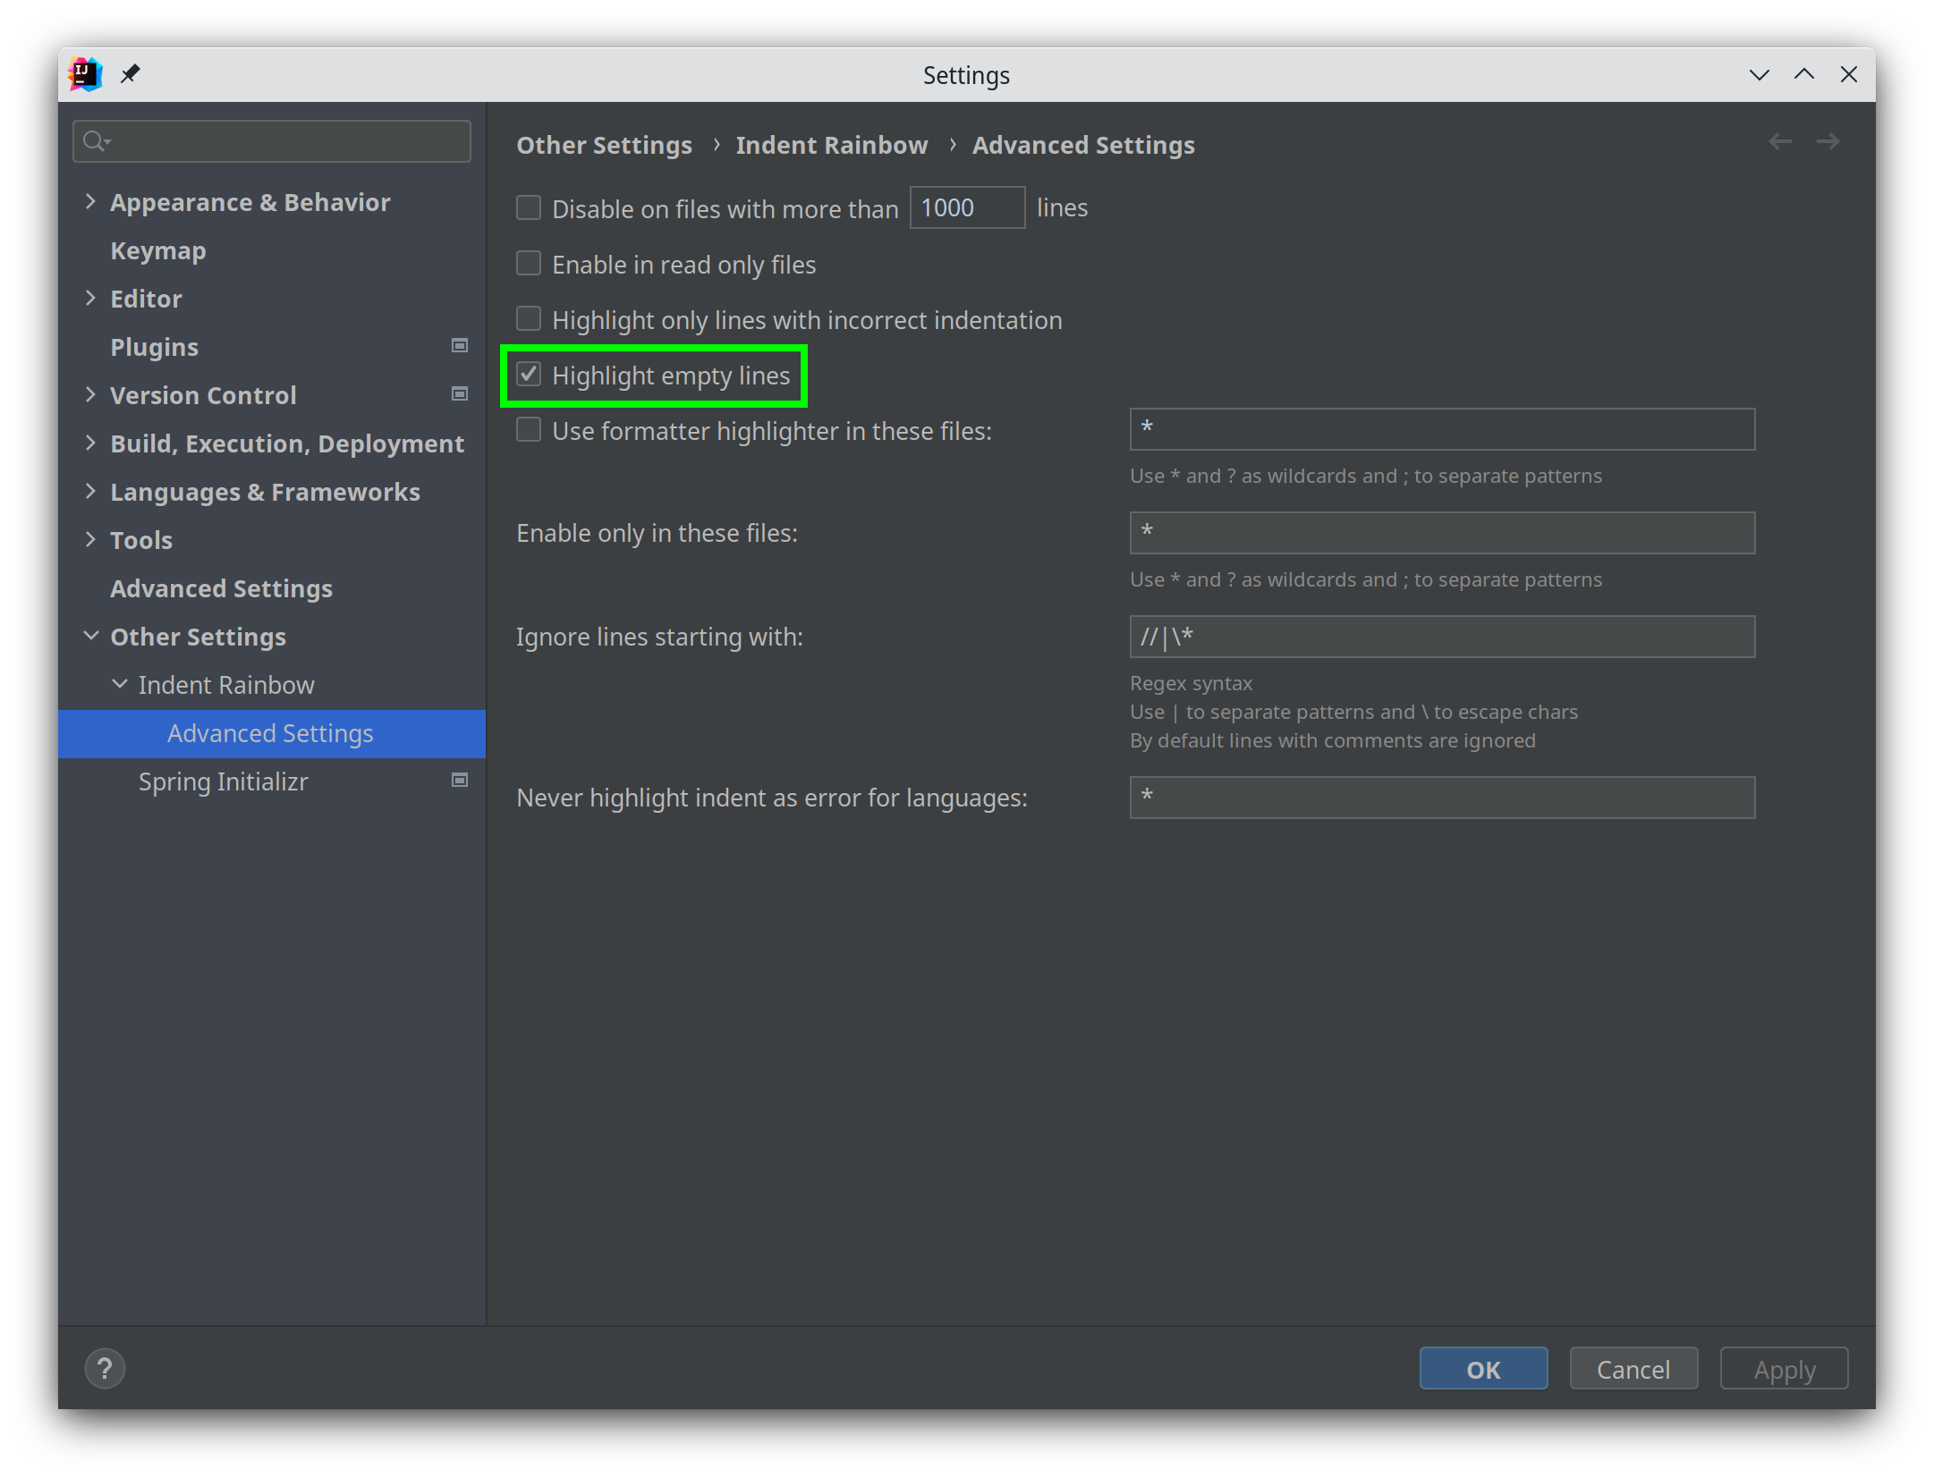Screen dimensions: 1934x1478
Task: Click the back navigation arrow
Action: click(1779, 142)
